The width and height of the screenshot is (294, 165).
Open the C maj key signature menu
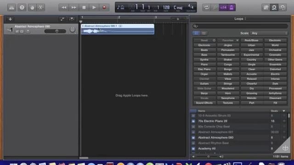[178, 8]
